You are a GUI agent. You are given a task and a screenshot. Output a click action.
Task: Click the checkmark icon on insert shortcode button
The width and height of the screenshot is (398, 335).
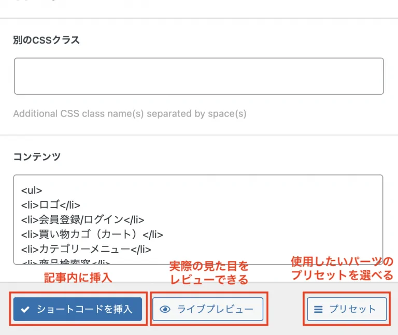(x=25, y=310)
